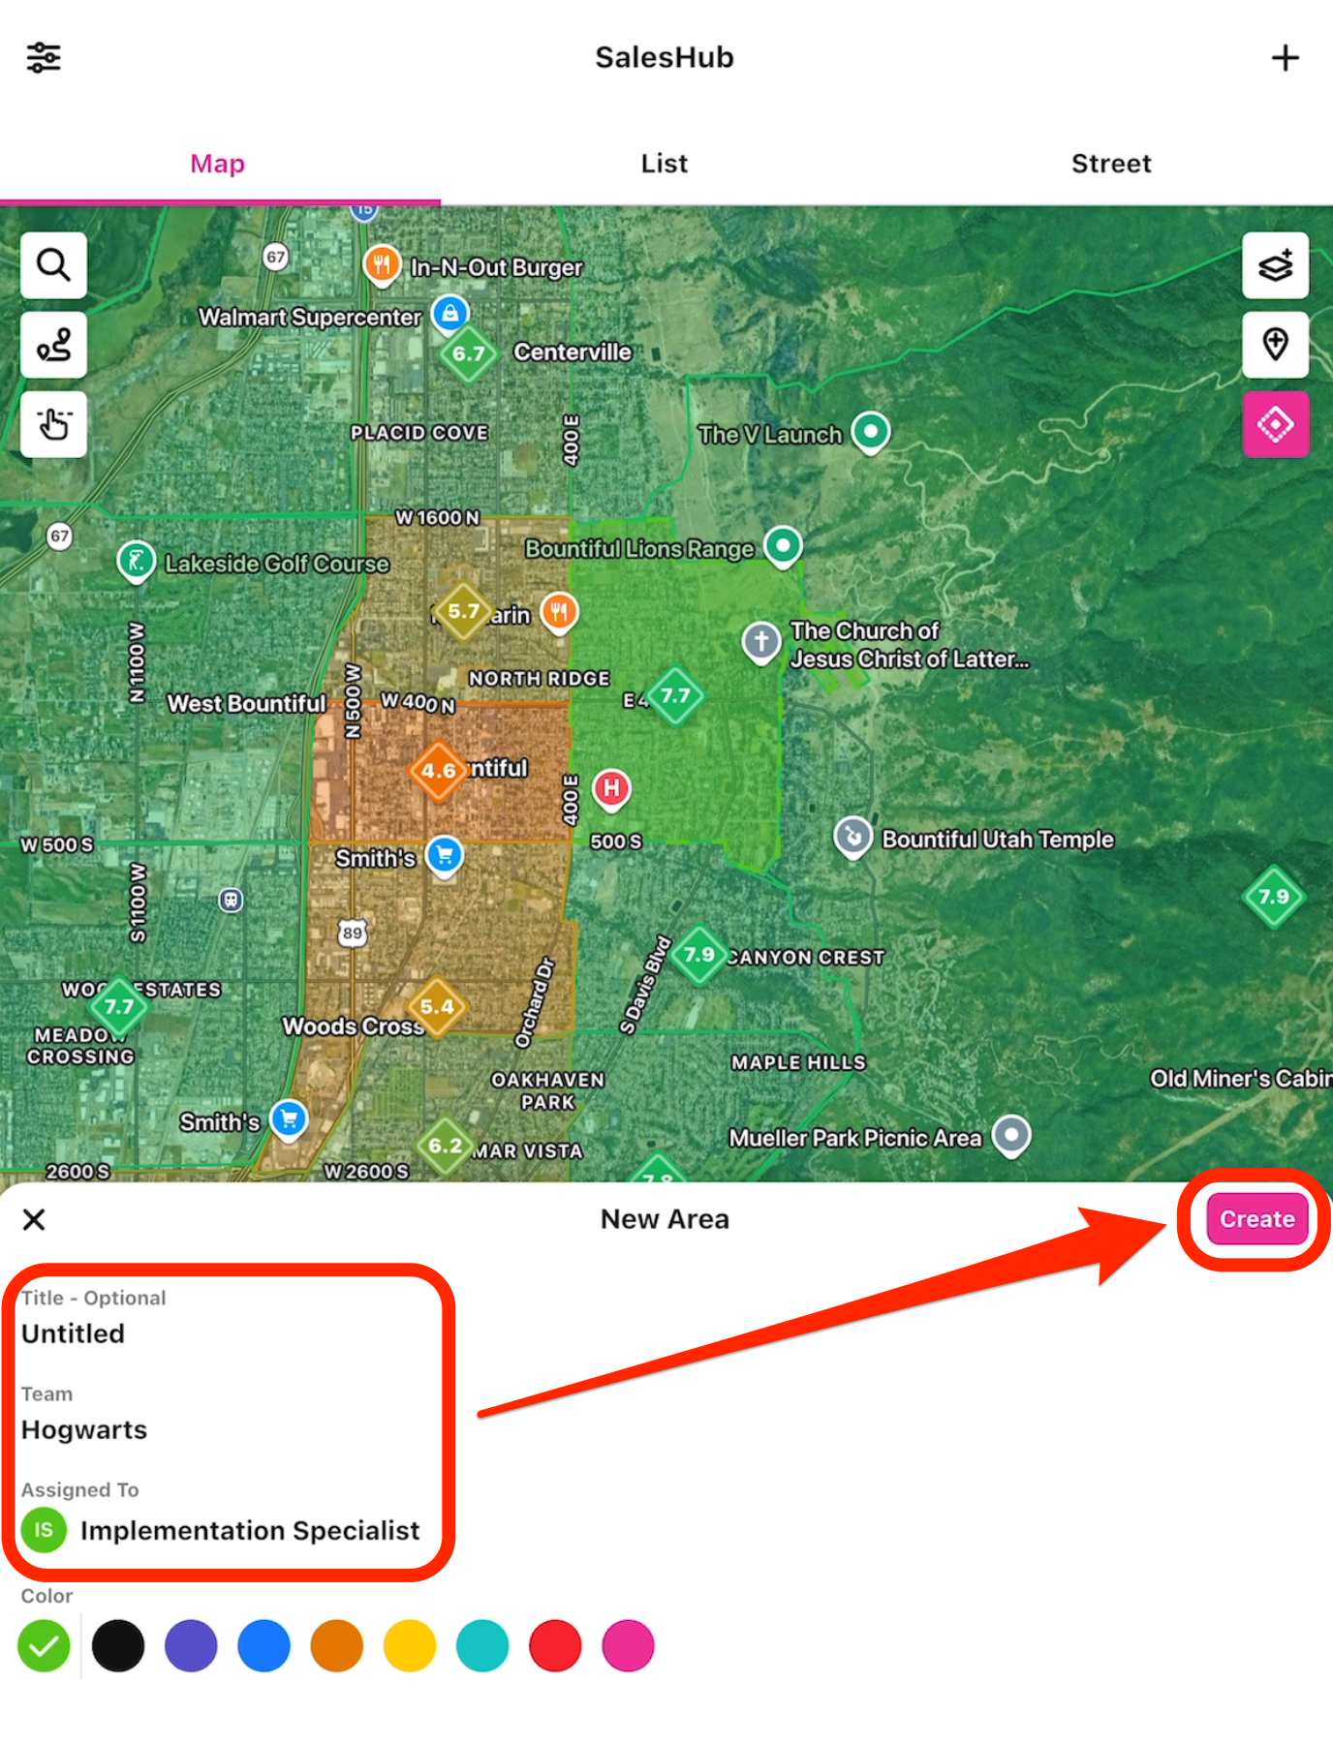Open the filter settings sliders icon

point(44,58)
